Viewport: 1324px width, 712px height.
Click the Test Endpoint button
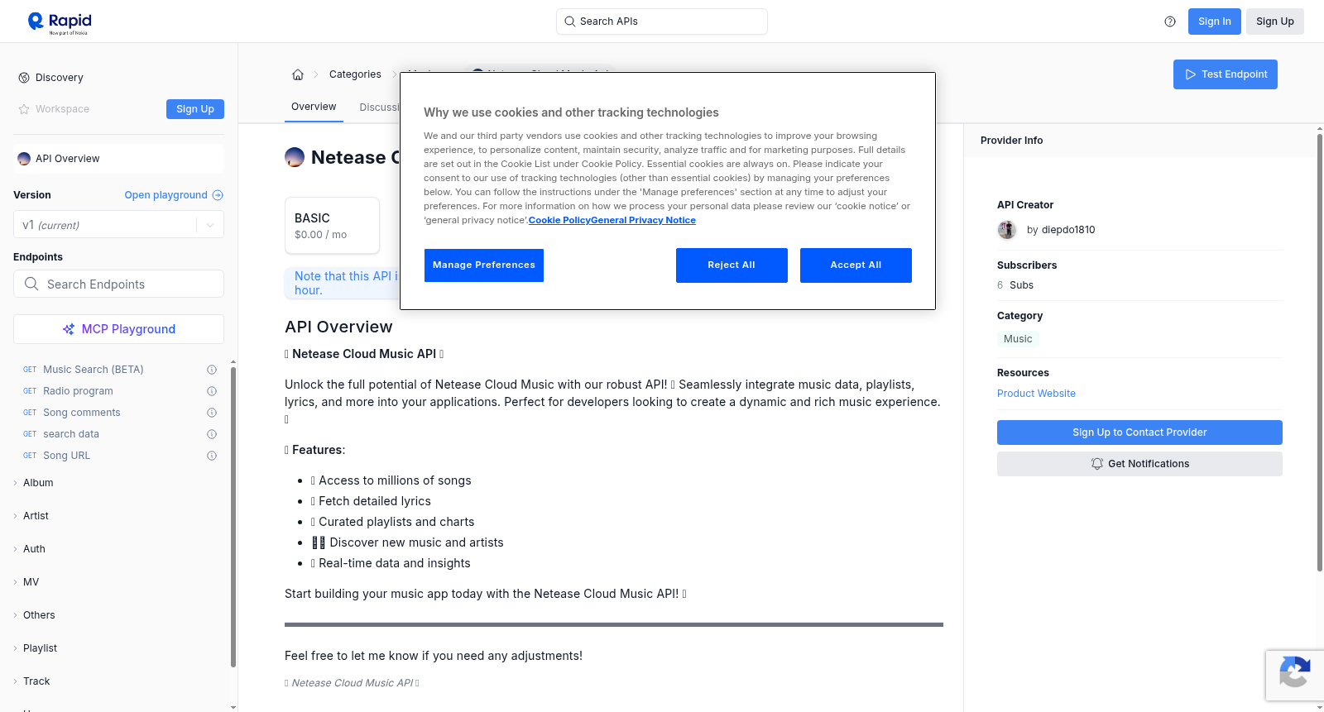(x=1226, y=74)
